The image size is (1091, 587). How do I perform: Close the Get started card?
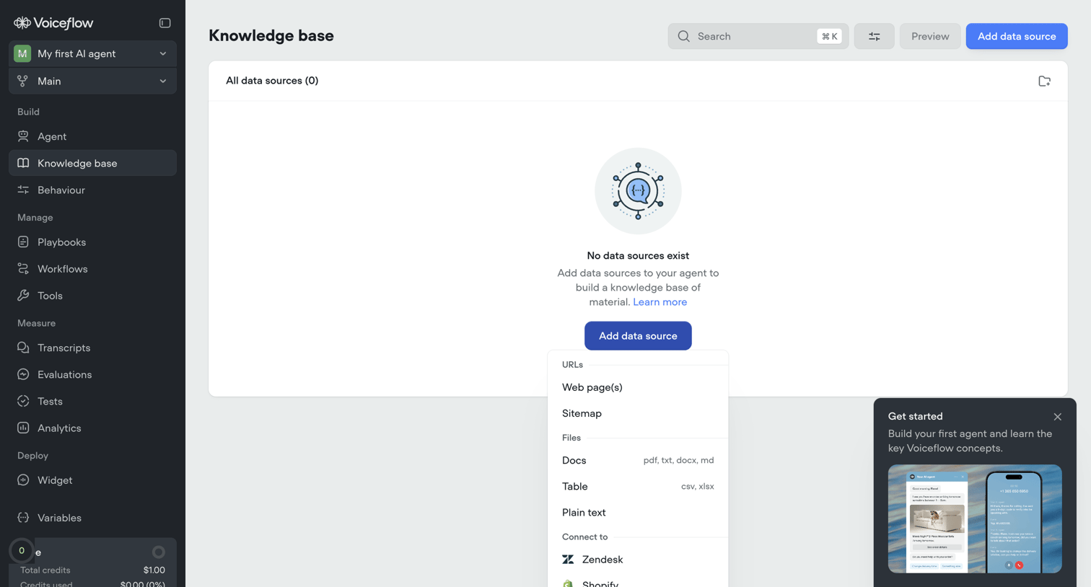[1057, 417]
